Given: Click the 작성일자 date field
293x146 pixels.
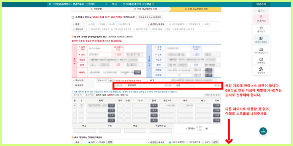Looking at the screenshot, I should [x=102, y=81].
